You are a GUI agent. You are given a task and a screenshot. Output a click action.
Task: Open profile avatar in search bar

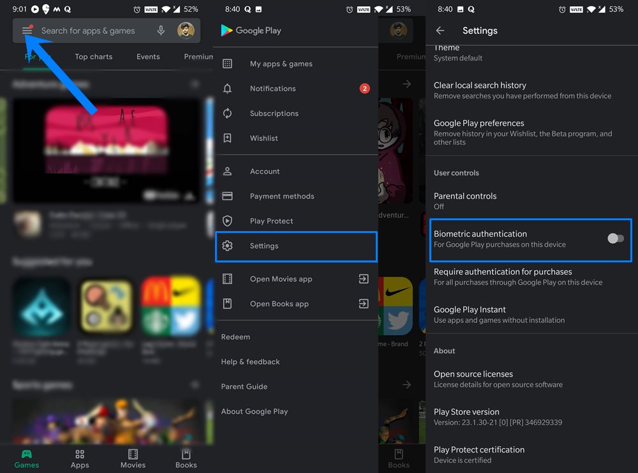click(x=186, y=31)
